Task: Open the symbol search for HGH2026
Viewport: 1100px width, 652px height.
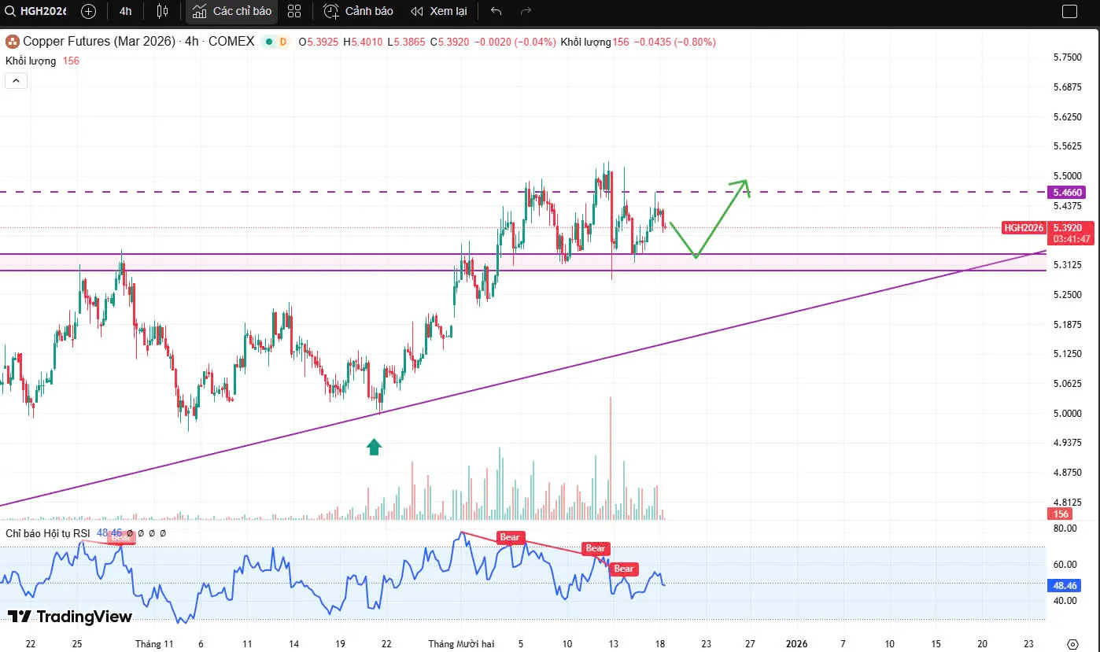Action: tap(38, 11)
